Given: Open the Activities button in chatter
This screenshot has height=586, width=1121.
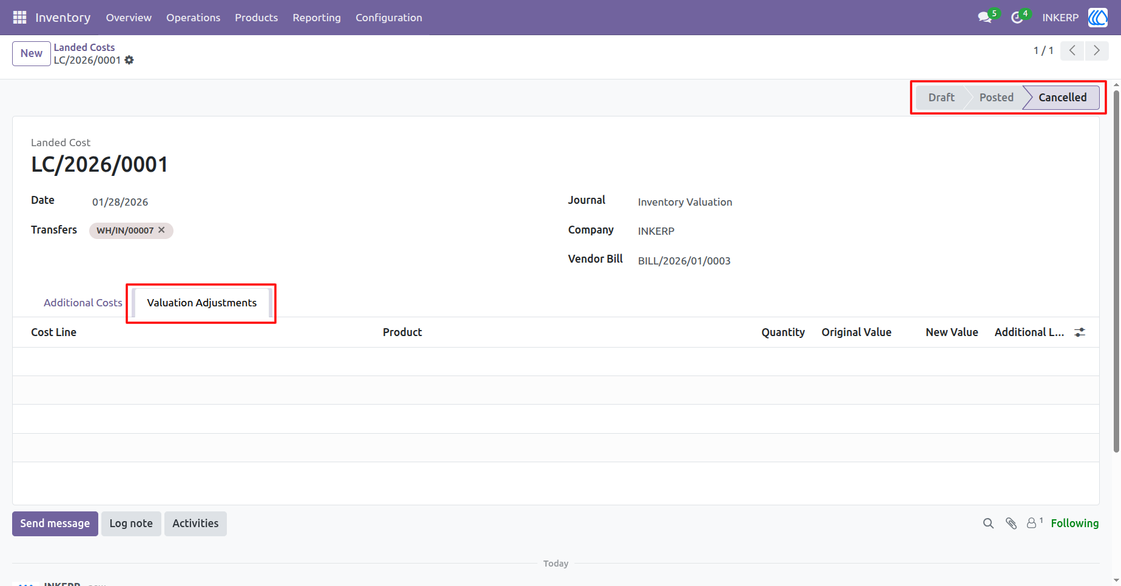Looking at the screenshot, I should pyautogui.click(x=195, y=524).
